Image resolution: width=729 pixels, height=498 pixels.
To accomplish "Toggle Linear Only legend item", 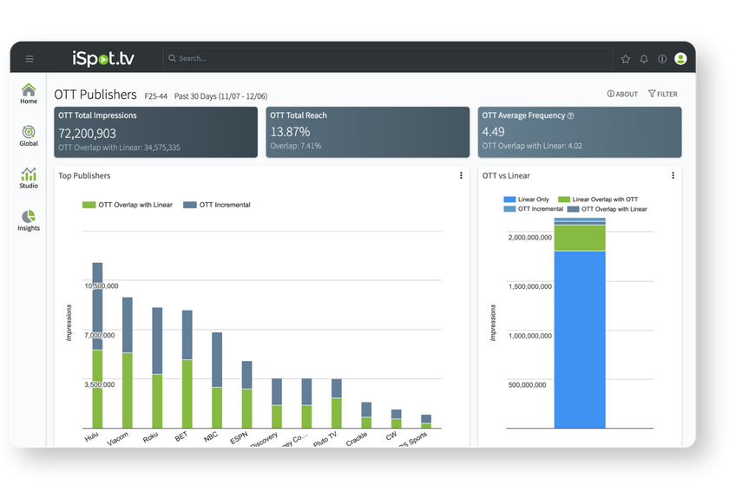I will coord(526,199).
